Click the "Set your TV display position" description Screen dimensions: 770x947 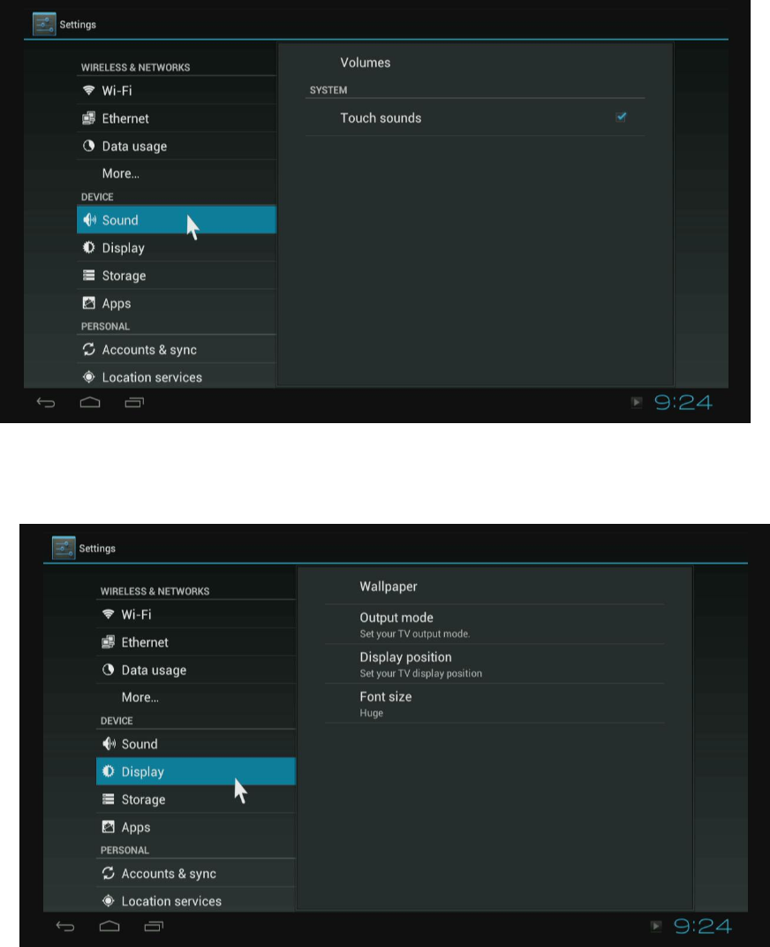[421, 673]
